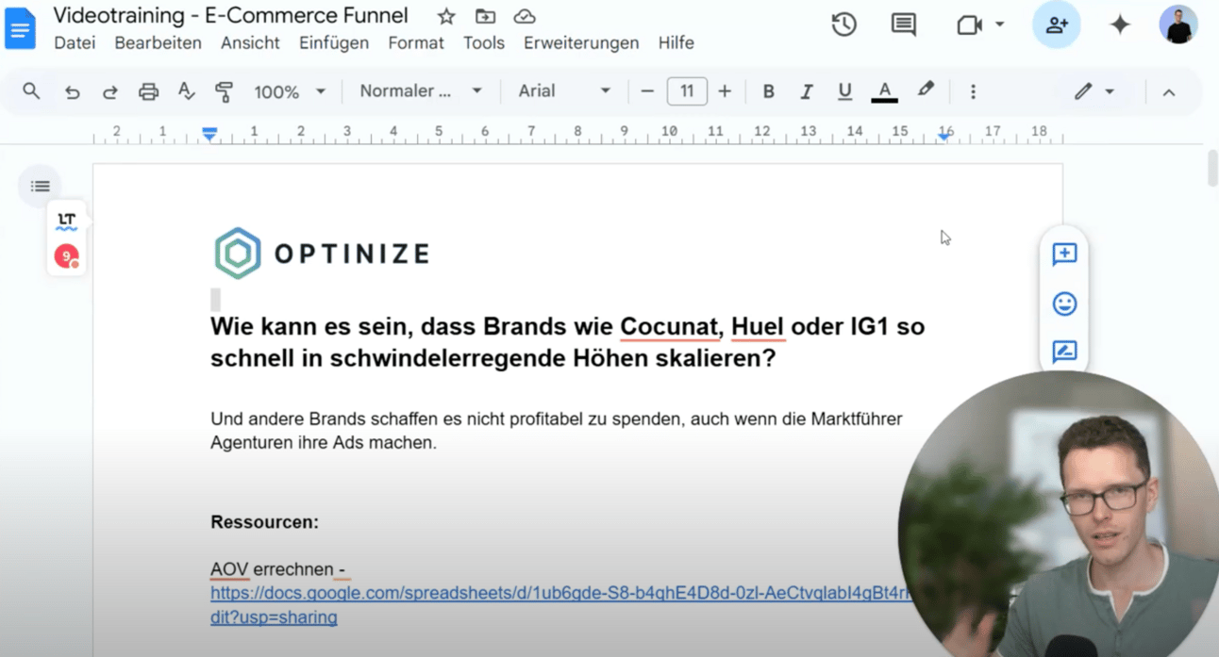Click the font size field
Viewport: 1219px width, 657px height.
pos(687,91)
